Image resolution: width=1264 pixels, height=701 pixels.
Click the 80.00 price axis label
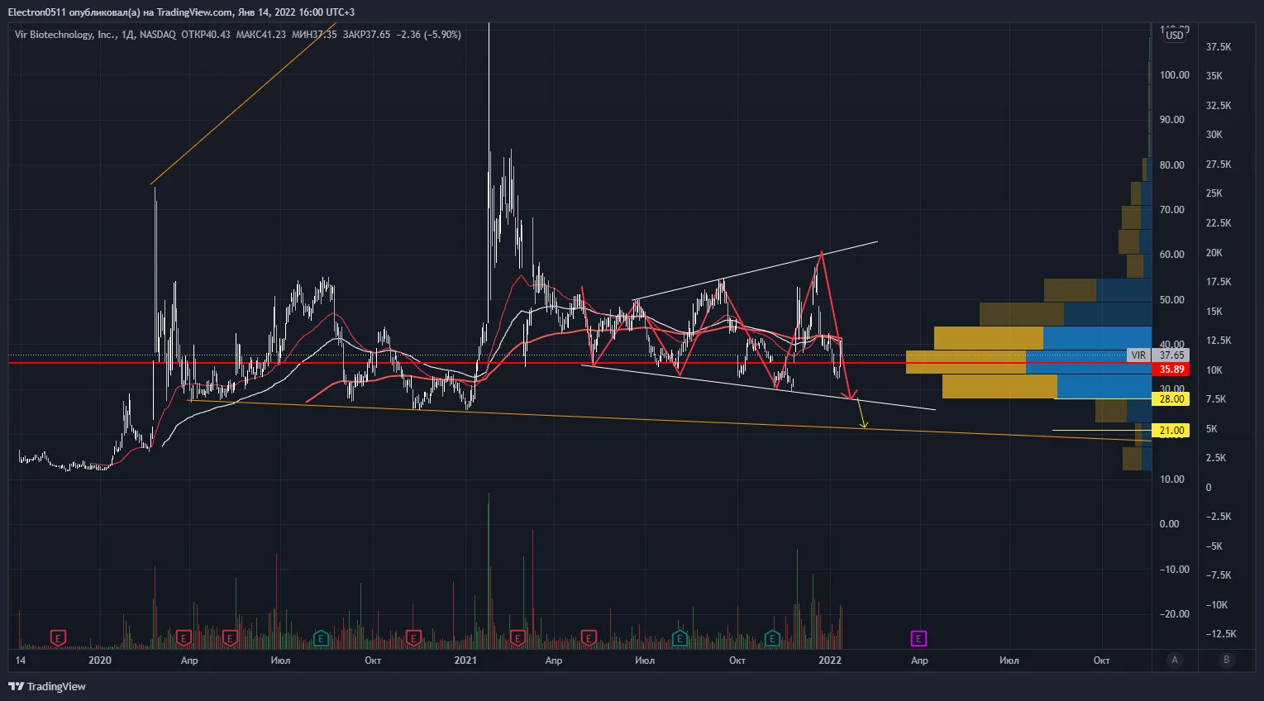coord(1171,165)
